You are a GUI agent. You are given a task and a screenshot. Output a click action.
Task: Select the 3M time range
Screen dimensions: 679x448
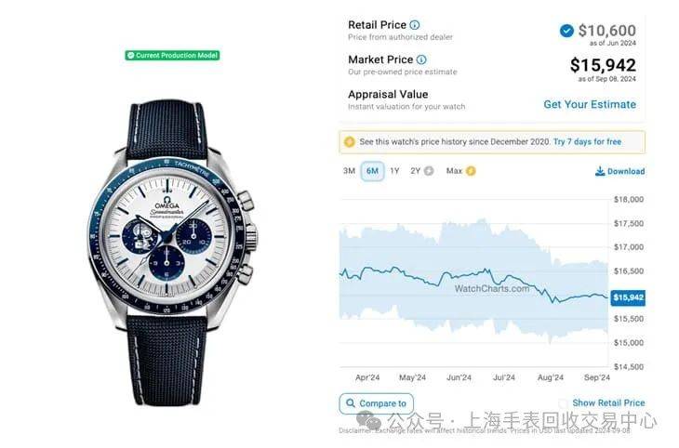[349, 171]
